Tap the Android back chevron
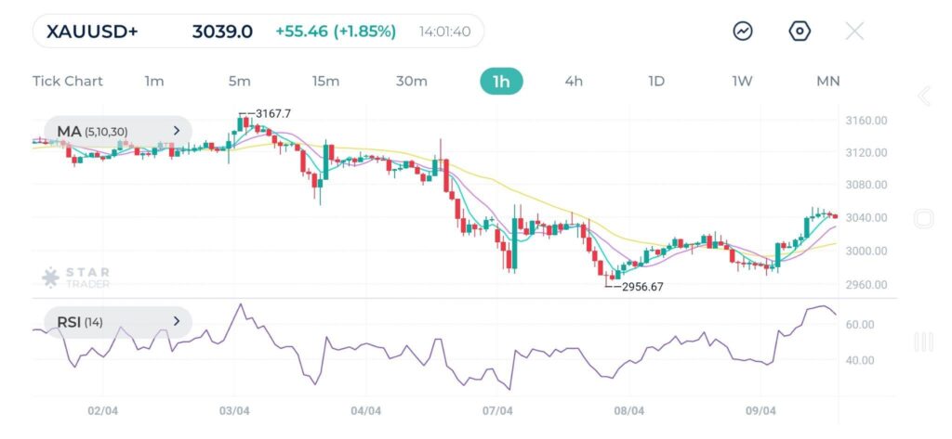Viewport: 952px width, 439px height. point(924,97)
